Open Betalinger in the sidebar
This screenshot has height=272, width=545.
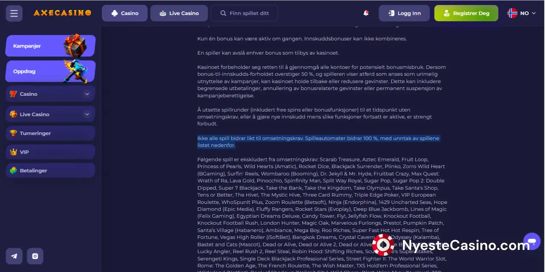coord(50,170)
